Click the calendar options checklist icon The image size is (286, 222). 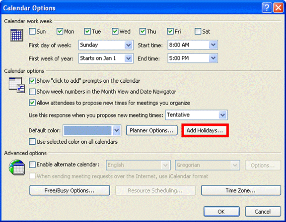pos(17,85)
